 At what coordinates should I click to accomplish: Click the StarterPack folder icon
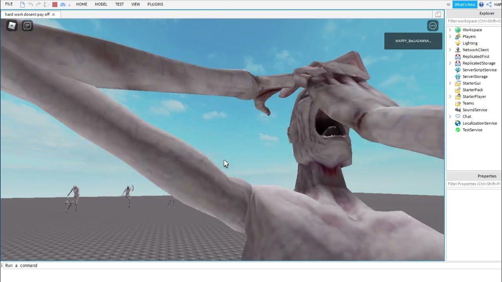coord(458,90)
